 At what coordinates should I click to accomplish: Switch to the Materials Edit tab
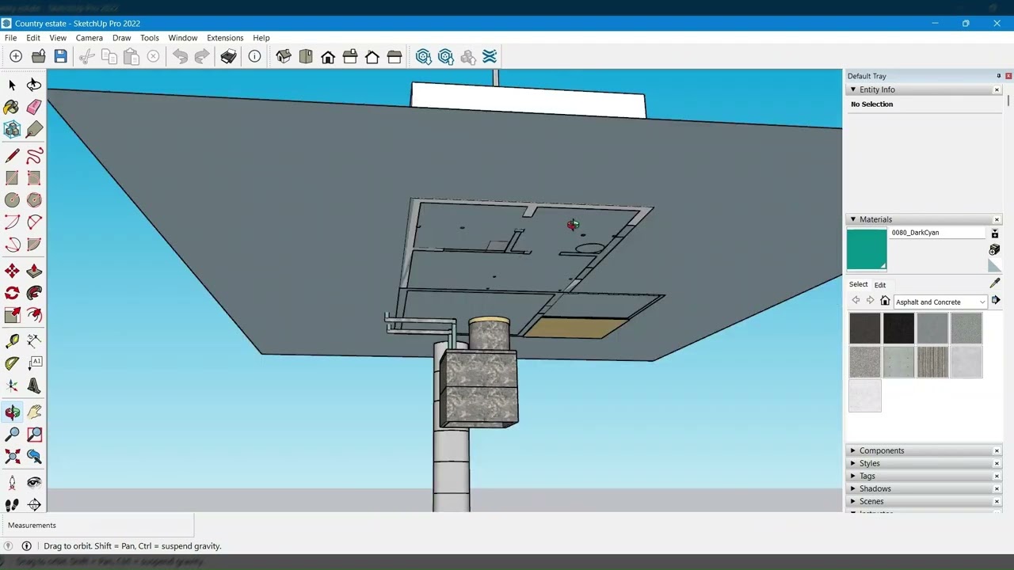[880, 285]
